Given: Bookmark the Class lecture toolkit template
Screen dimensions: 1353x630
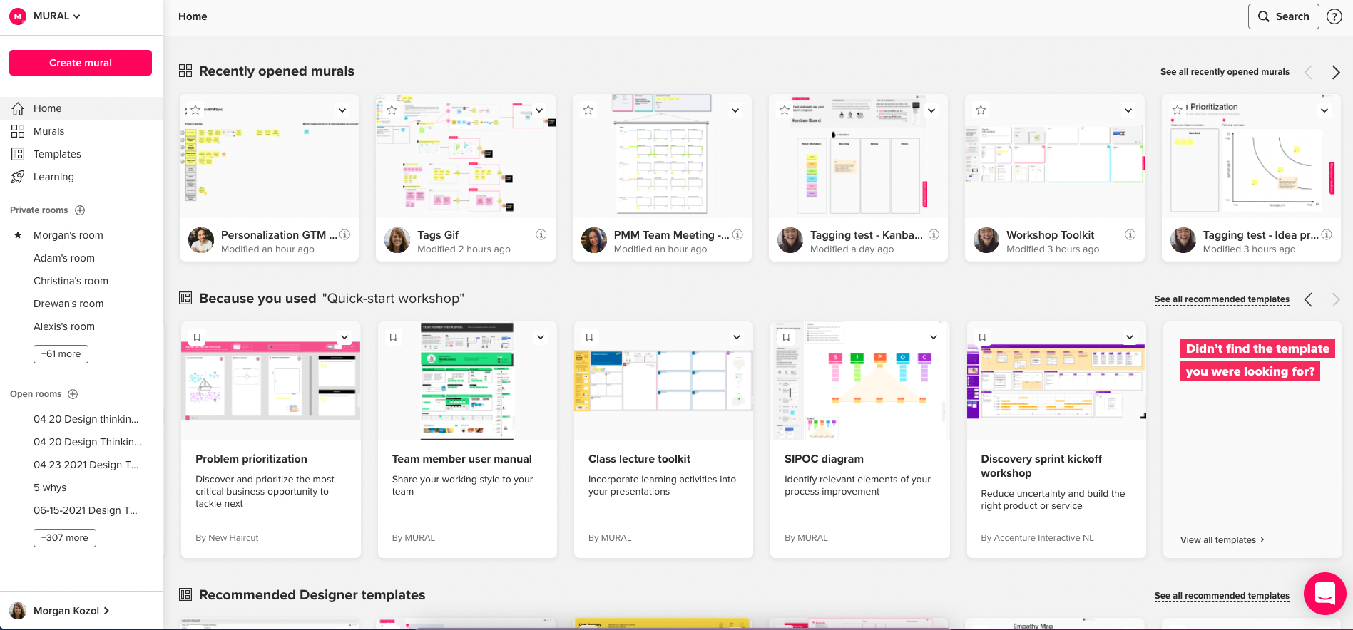Looking at the screenshot, I should [589, 337].
